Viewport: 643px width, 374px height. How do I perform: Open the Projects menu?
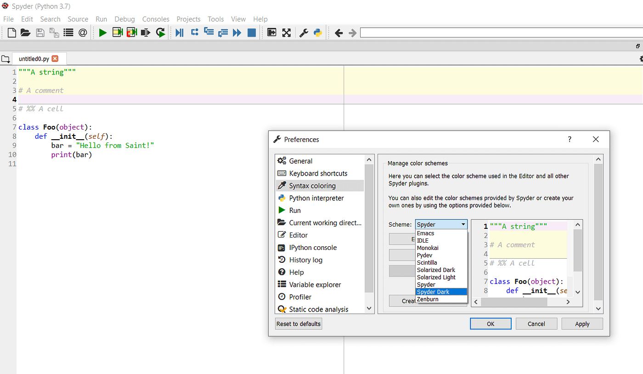pyautogui.click(x=188, y=19)
